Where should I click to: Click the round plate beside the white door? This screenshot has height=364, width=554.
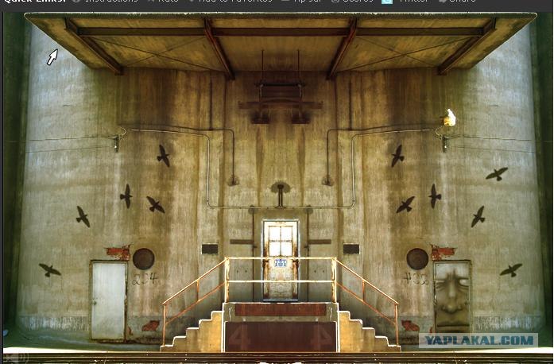pos(143,258)
